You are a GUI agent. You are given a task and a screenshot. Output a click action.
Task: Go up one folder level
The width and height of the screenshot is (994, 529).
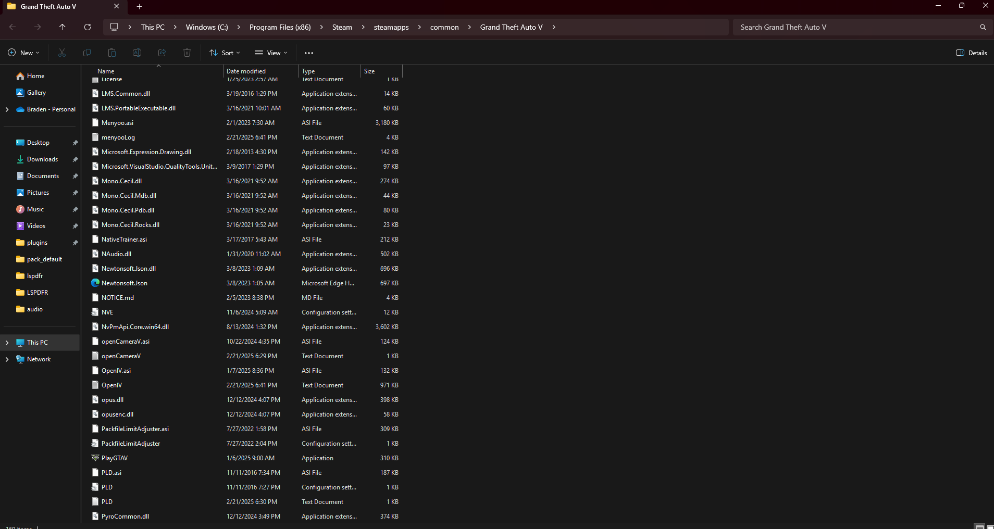click(x=63, y=27)
